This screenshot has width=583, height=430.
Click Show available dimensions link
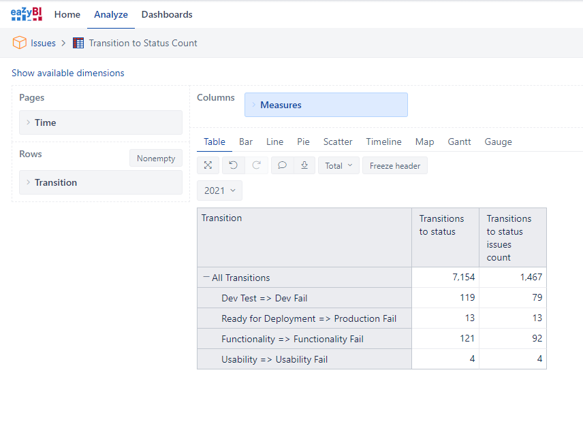click(68, 73)
